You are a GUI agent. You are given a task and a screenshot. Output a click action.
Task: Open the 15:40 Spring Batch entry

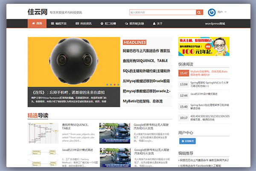pyautogui.click(x=204, y=107)
